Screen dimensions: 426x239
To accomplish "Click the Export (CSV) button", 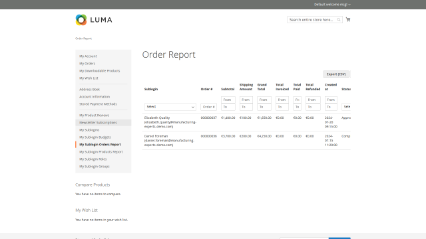I will point(336,74).
